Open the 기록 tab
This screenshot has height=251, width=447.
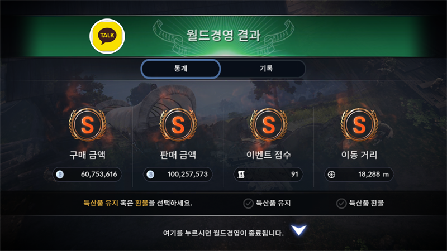(266, 69)
